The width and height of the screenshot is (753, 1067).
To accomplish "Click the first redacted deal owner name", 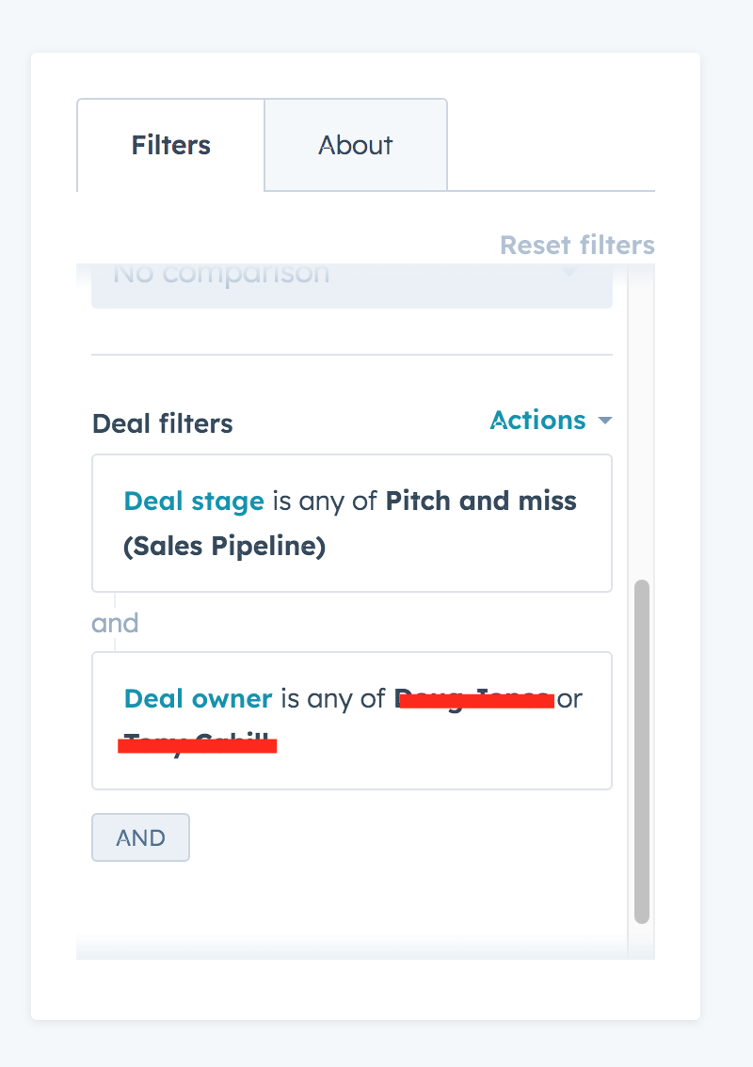I will [x=475, y=699].
